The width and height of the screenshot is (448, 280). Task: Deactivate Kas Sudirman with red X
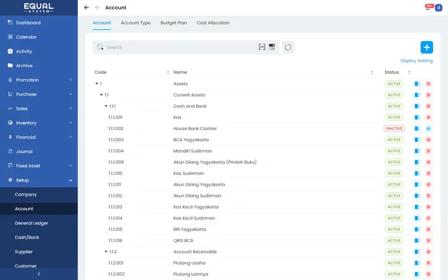click(428, 173)
